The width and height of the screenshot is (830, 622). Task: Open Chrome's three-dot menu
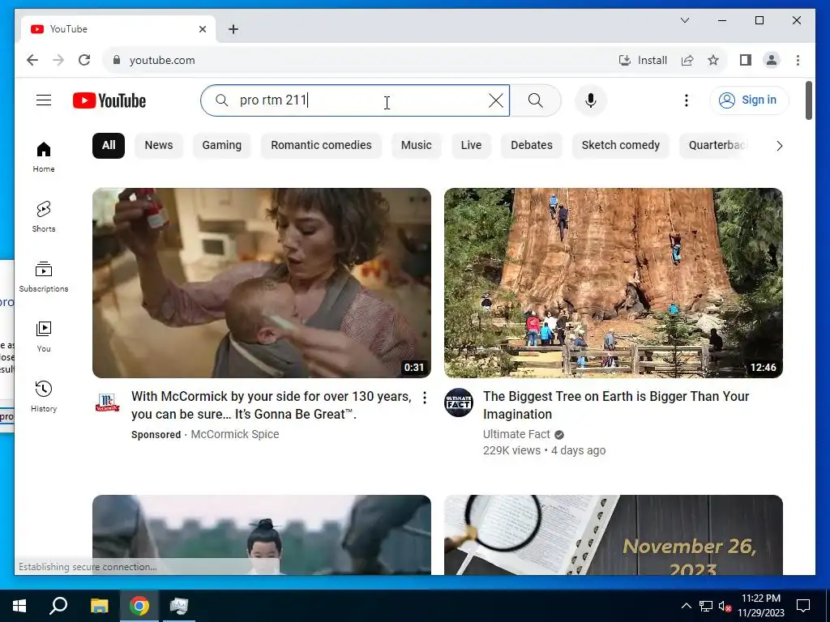[798, 60]
